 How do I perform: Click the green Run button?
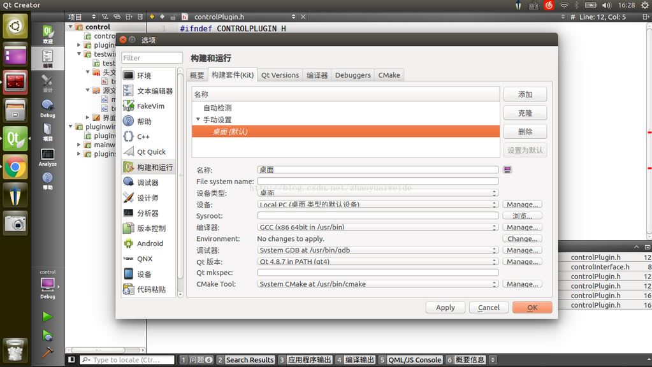47,317
